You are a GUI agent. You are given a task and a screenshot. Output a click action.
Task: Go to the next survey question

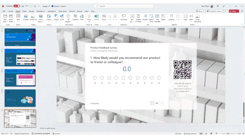161,103
